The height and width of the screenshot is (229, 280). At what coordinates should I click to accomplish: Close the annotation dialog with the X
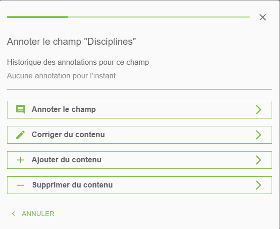point(263,17)
